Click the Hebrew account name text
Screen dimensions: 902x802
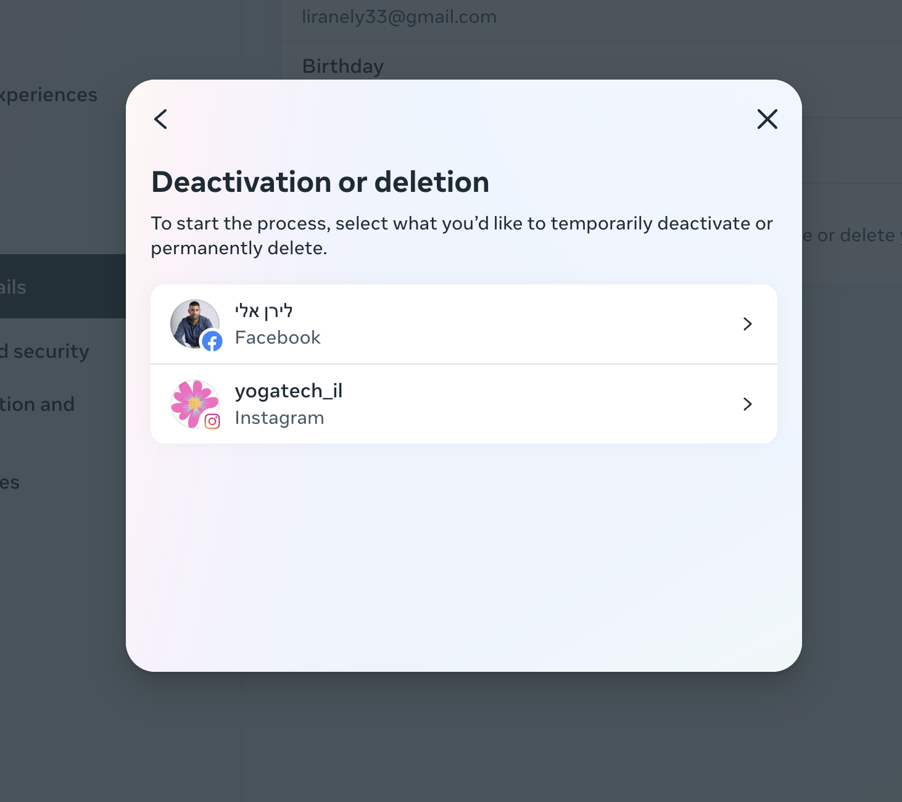[264, 311]
